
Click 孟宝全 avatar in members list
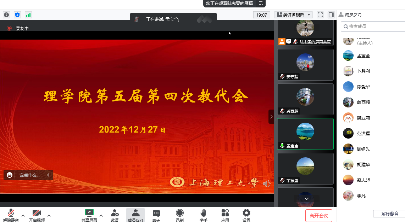tap(348, 55)
